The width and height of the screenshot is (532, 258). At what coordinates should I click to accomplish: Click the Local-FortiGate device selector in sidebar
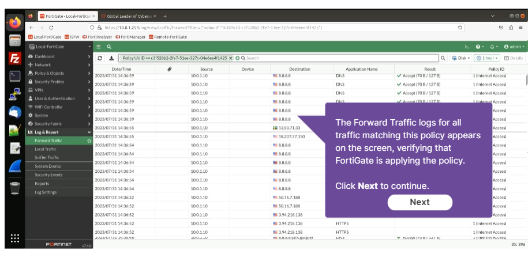click(59, 47)
